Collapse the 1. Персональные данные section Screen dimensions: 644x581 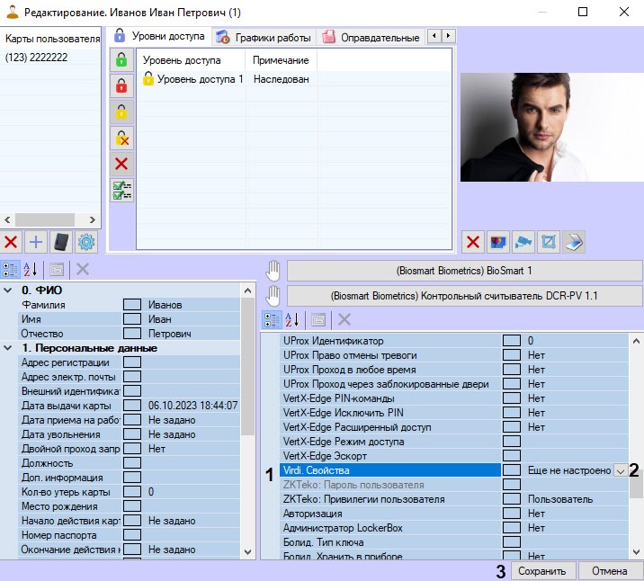(x=8, y=348)
